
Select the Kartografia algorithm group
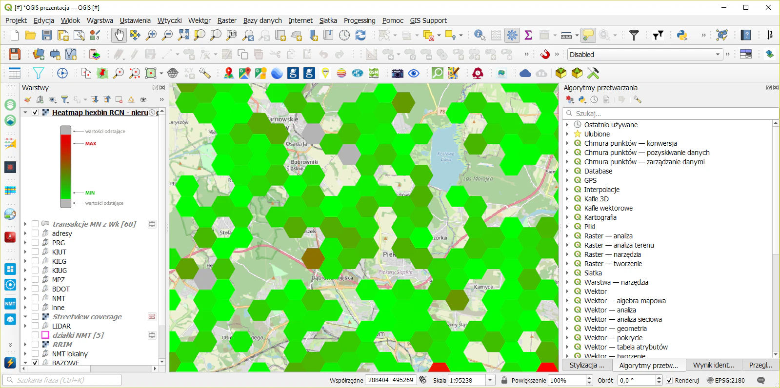point(600,217)
